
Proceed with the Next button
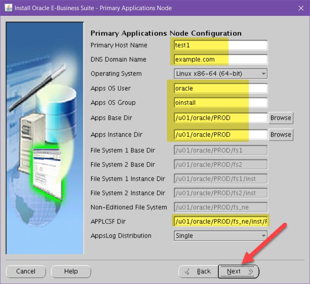coord(239,271)
